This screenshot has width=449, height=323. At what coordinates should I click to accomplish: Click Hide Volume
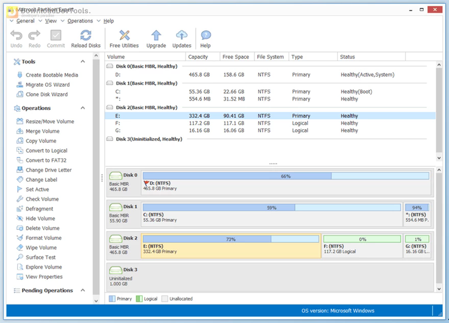pyautogui.click(x=40, y=219)
